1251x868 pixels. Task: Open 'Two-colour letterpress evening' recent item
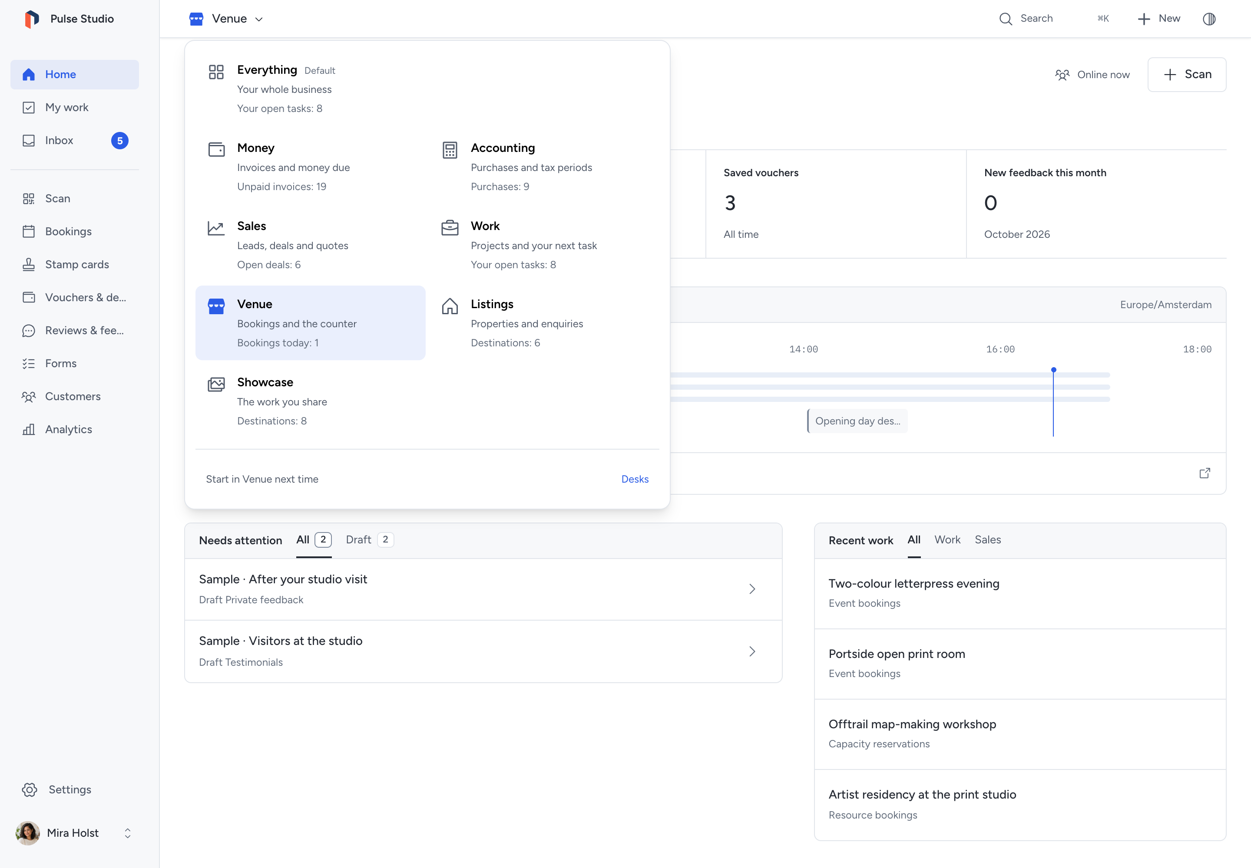[1019, 593]
